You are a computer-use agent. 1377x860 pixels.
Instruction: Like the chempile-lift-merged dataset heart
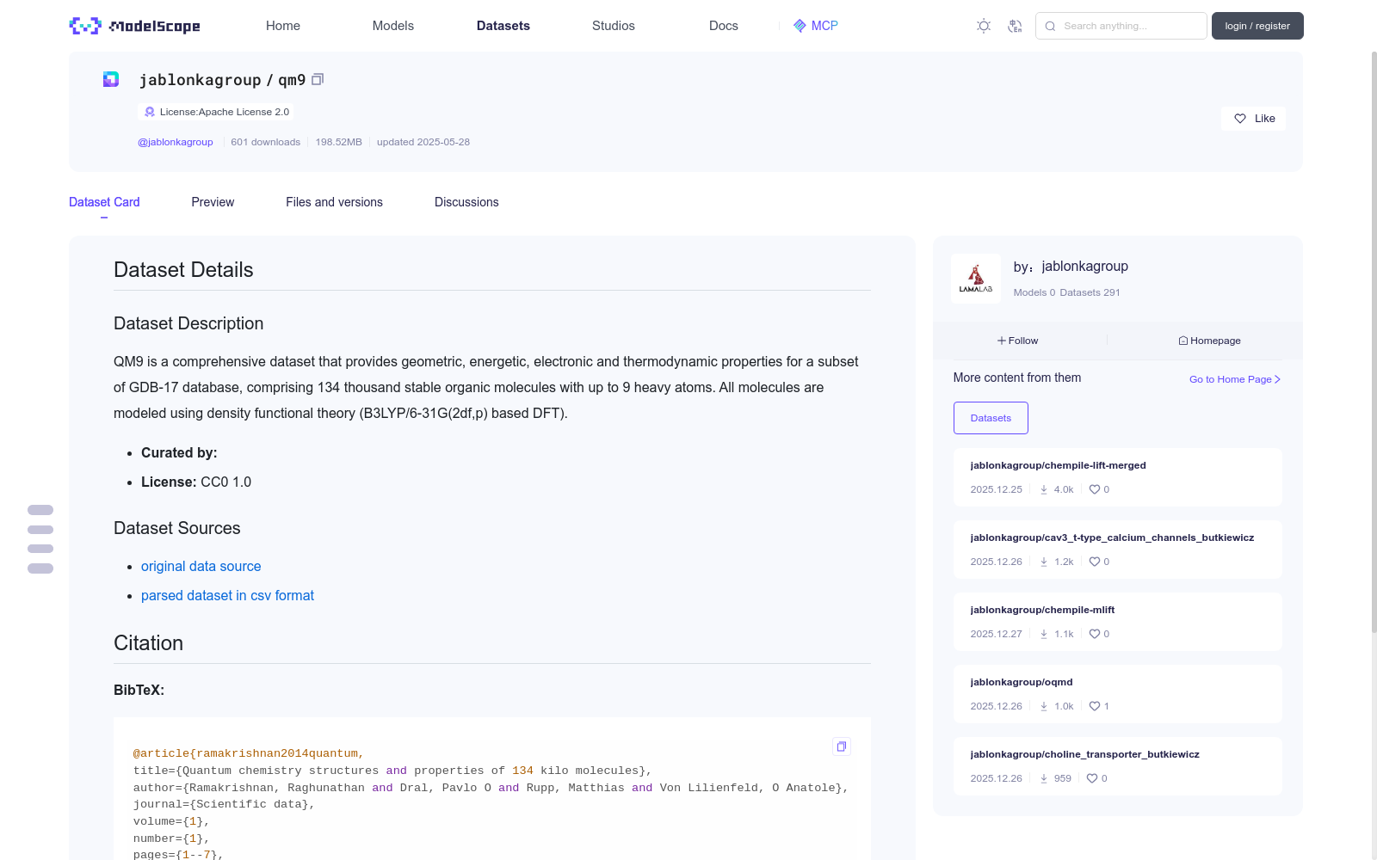click(1095, 489)
